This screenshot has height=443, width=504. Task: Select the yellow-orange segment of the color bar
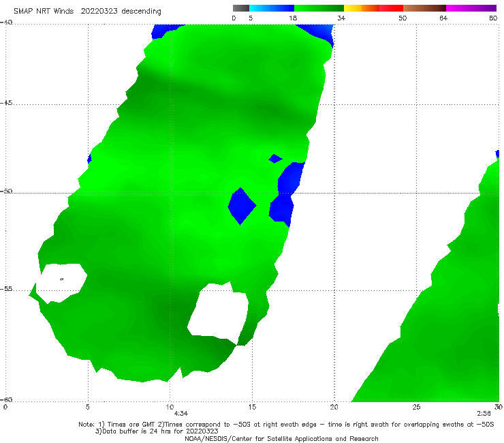tap(361, 8)
